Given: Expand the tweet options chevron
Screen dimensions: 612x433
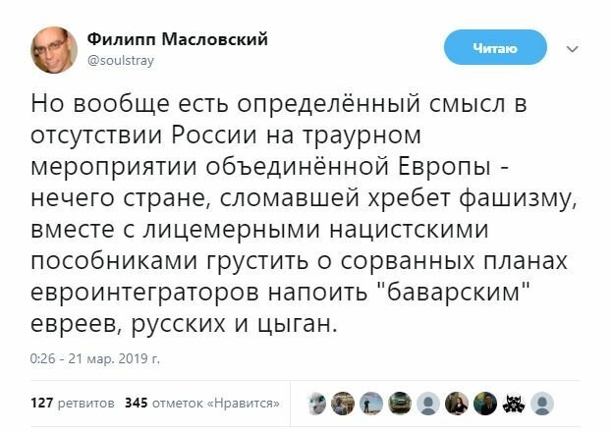Looking at the screenshot, I should pyautogui.click(x=573, y=46).
